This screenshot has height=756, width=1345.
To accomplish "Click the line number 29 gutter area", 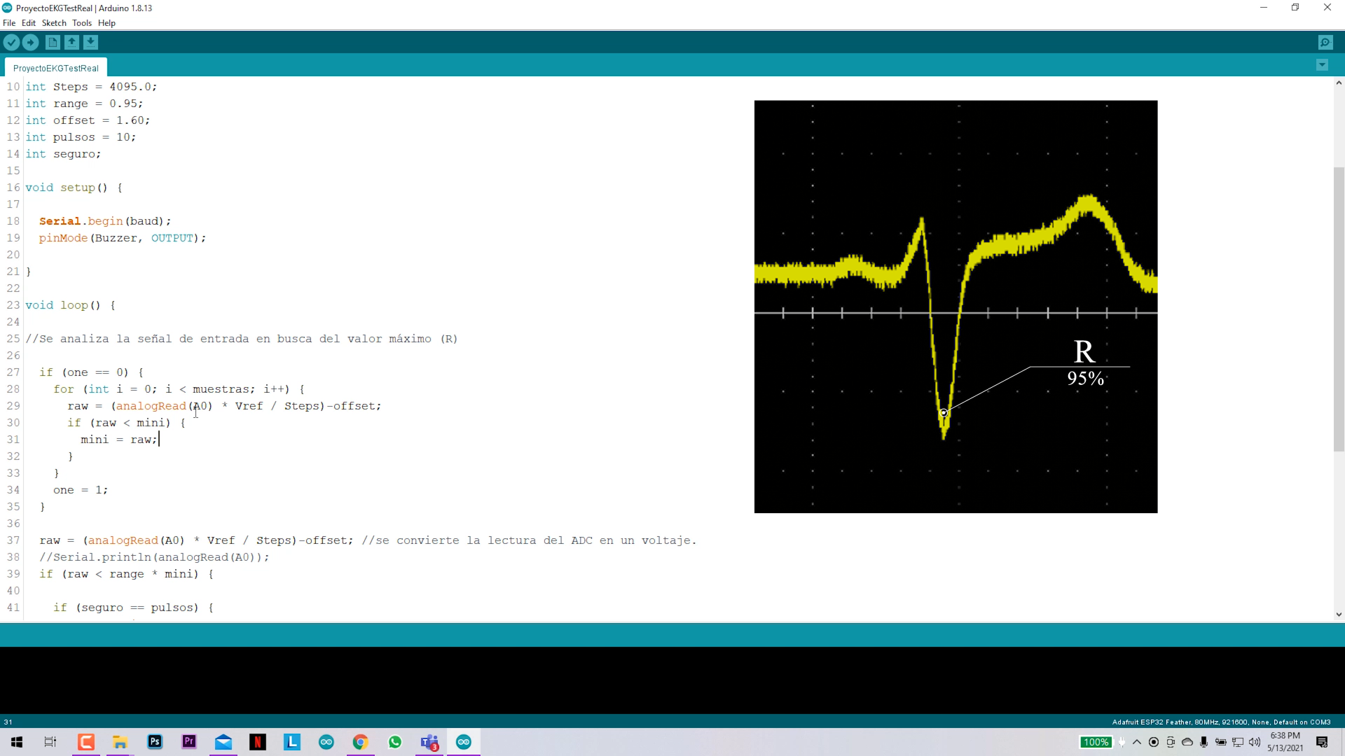I will point(13,406).
